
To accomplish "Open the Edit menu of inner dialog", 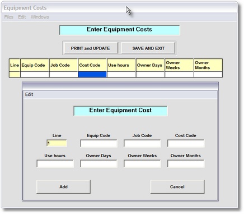I will pos(29,94).
